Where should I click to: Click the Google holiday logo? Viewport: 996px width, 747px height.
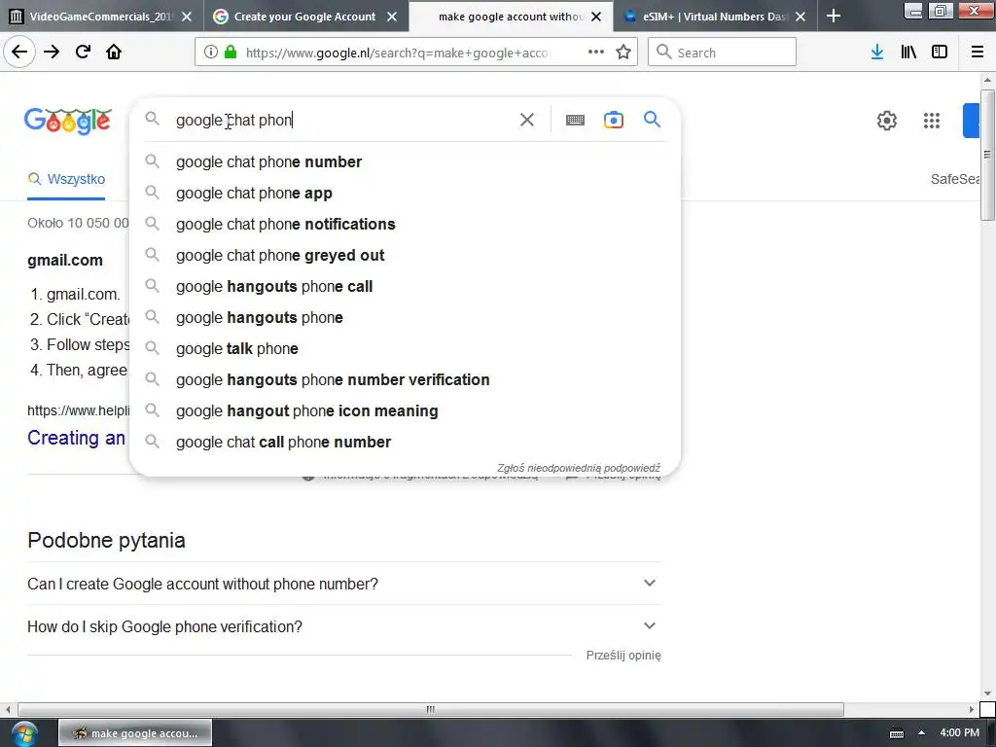pos(68,121)
